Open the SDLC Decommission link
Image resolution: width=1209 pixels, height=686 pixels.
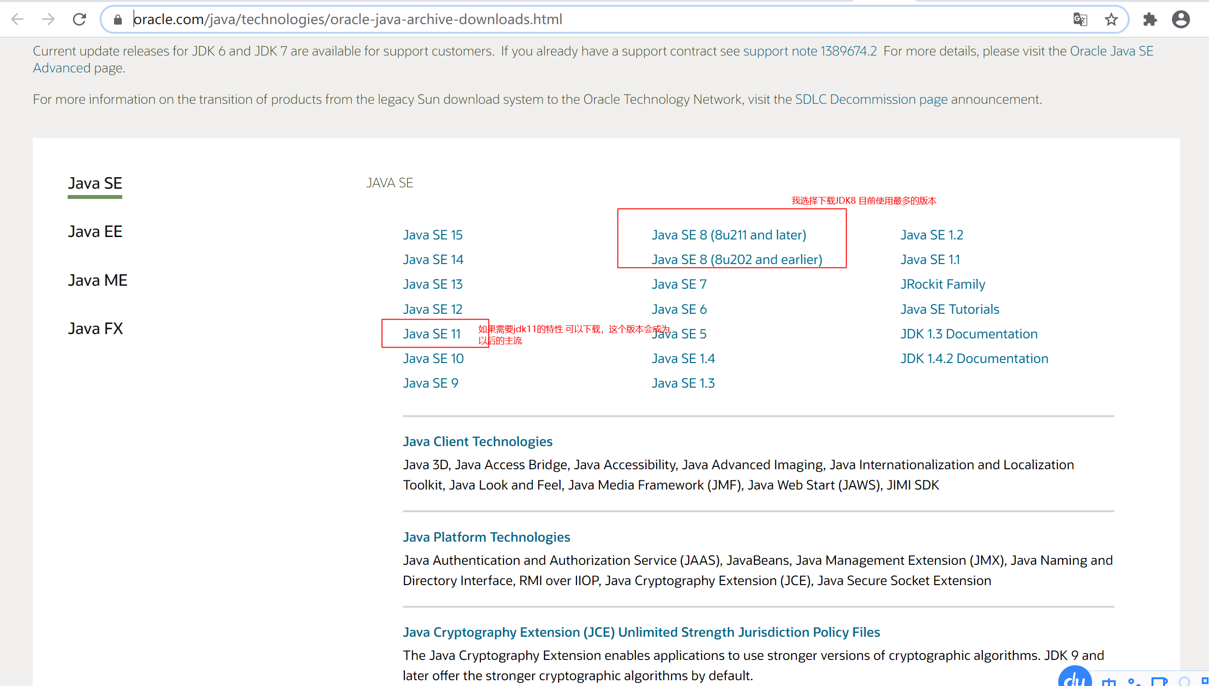pos(871,99)
